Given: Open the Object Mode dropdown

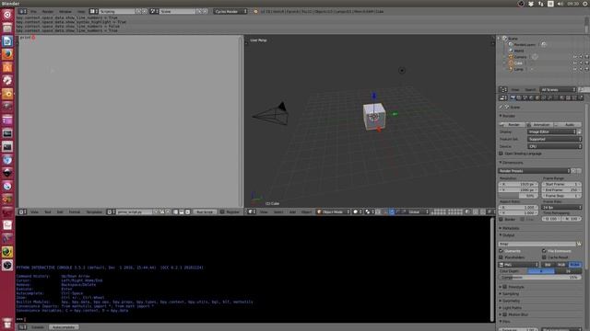Looking at the screenshot, I should [334, 212].
